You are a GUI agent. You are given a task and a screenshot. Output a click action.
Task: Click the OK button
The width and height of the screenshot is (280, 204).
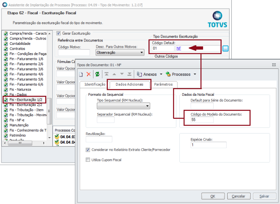(213, 196)
